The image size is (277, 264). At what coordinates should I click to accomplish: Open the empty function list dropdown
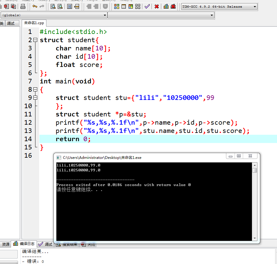161,15
